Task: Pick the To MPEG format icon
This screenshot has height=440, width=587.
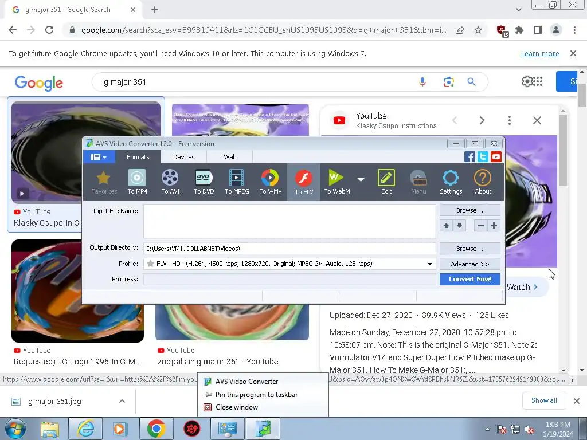Action: click(237, 182)
